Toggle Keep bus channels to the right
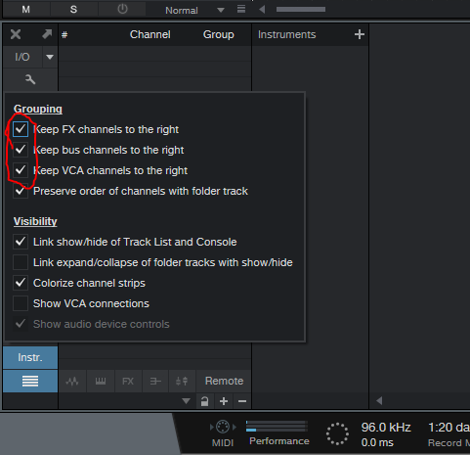This screenshot has width=470, height=455. coord(21,150)
